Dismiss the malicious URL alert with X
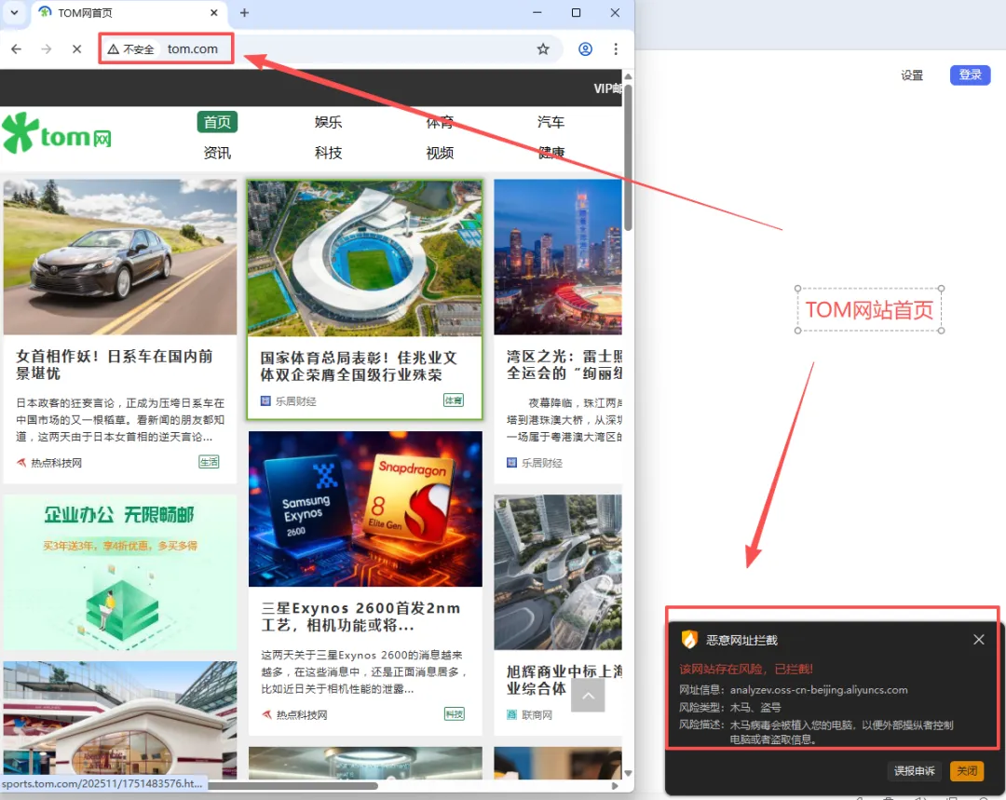This screenshot has height=800, width=1006. (978, 640)
